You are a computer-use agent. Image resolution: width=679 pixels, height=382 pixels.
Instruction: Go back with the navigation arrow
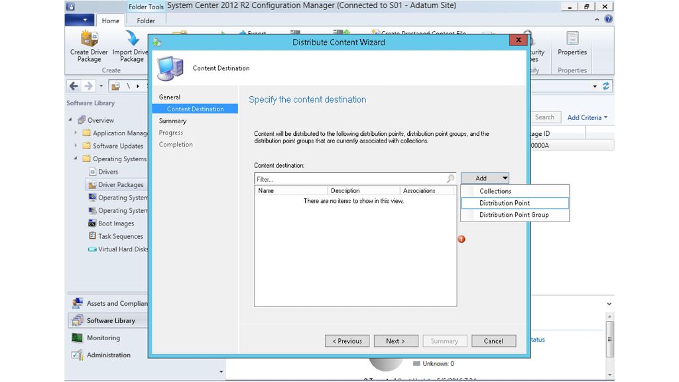coord(74,86)
